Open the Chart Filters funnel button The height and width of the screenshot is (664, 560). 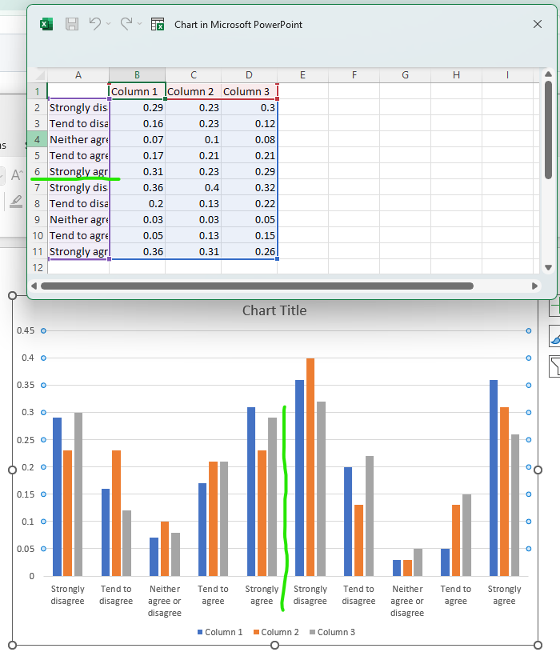point(554,366)
